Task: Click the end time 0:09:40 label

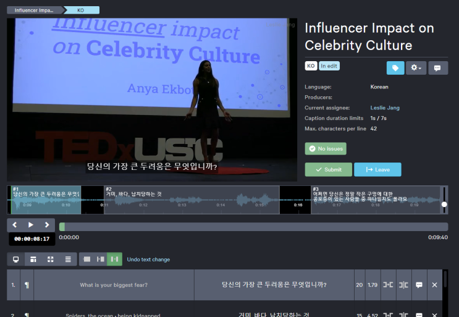Action: pyautogui.click(x=438, y=237)
